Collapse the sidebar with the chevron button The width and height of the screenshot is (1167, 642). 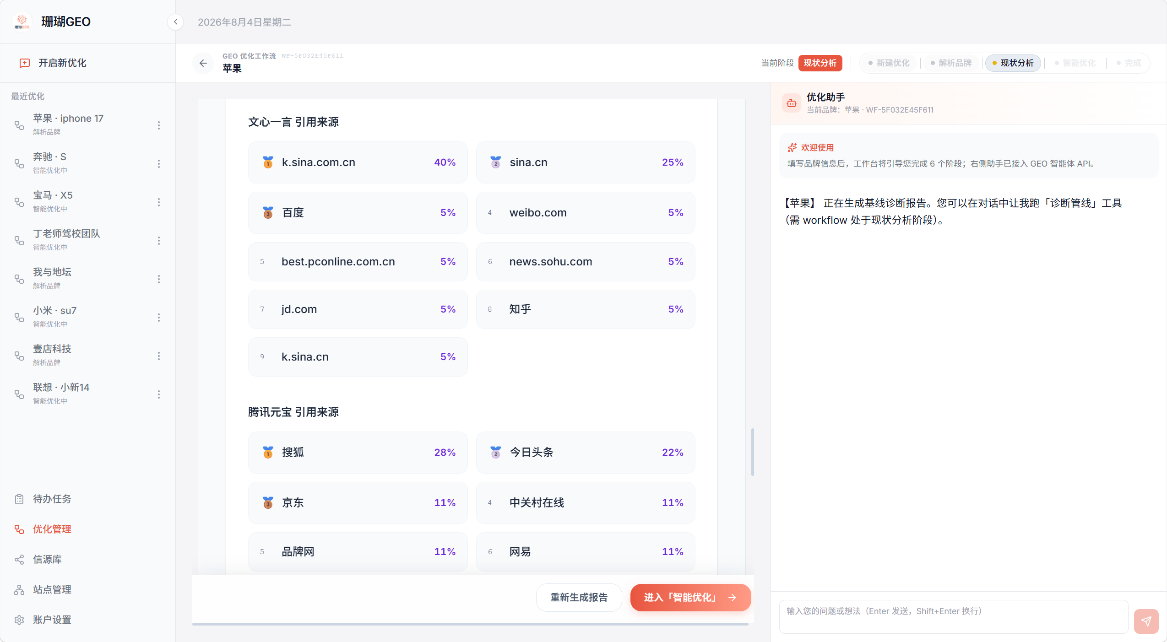pyautogui.click(x=175, y=22)
